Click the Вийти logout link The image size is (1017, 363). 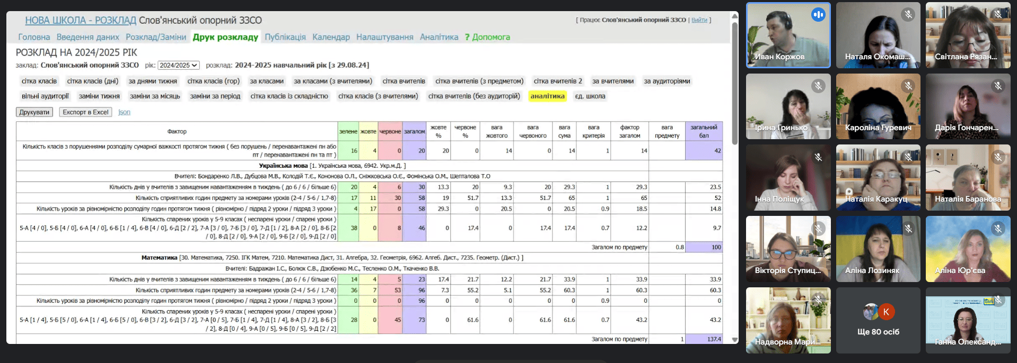[x=699, y=20]
